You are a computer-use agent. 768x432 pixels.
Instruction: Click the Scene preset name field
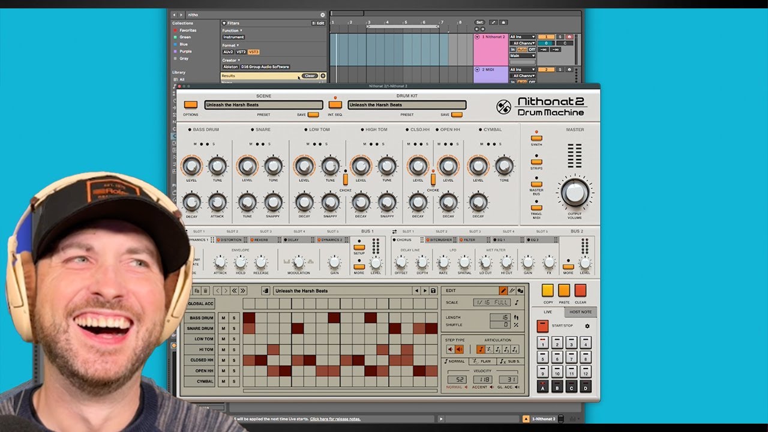tap(263, 105)
